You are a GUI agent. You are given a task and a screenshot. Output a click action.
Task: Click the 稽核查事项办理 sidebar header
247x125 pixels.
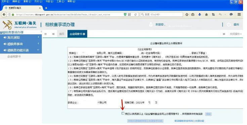12,32
